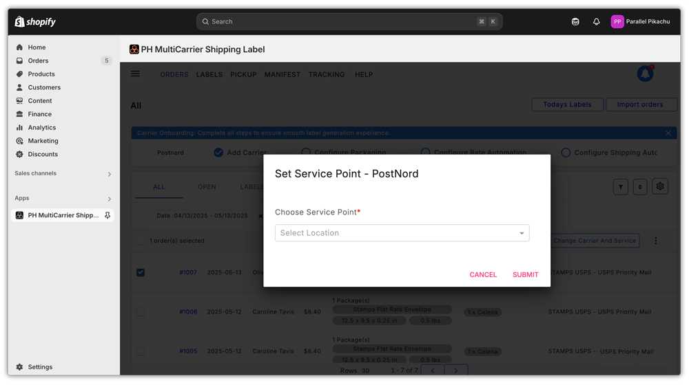The height and width of the screenshot is (385, 689).
Task: Open the three-dot bulk actions menu
Action: (656, 241)
